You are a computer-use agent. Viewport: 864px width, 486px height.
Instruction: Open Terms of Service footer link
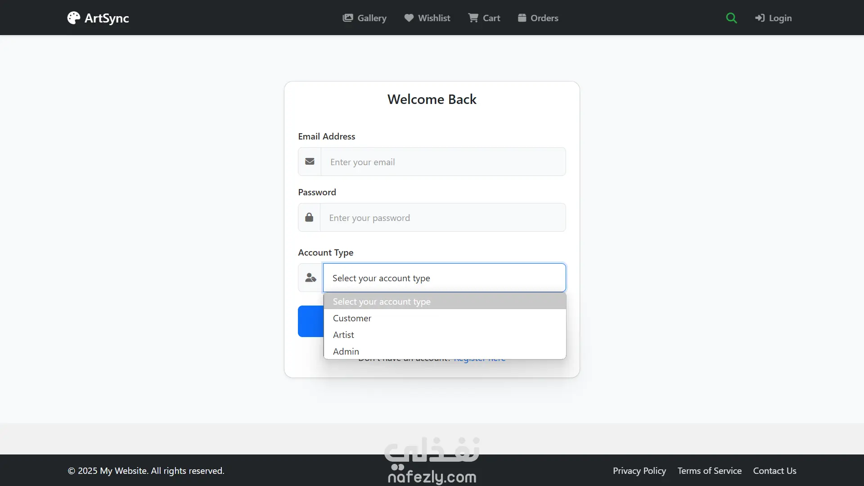[x=709, y=471]
